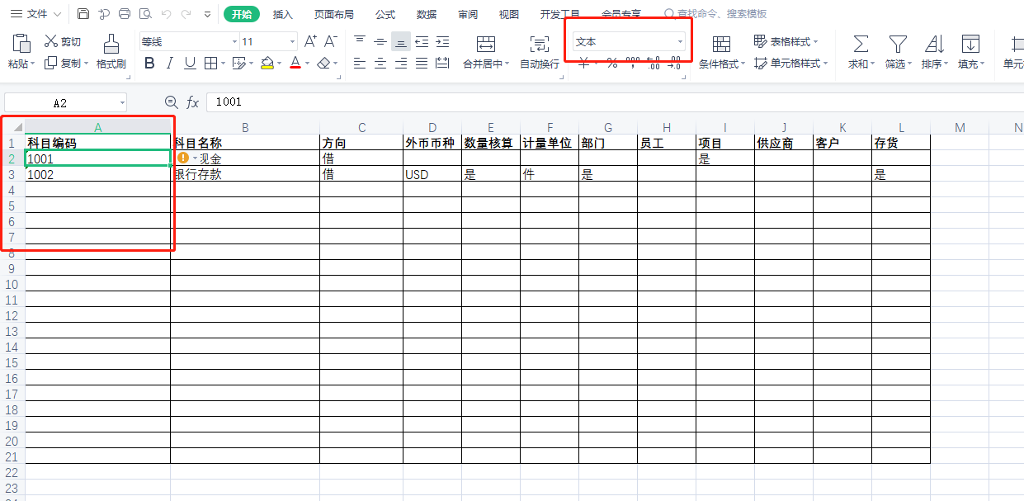Click the AutoSum (求和) sigma icon
The image size is (1024, 501).
pyautogui.click(x=860, y=44)
